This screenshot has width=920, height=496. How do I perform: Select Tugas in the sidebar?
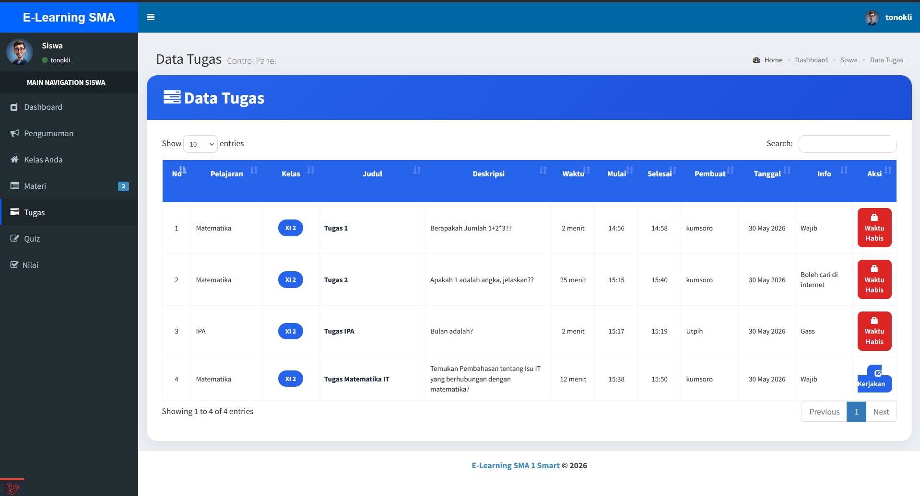69,212
